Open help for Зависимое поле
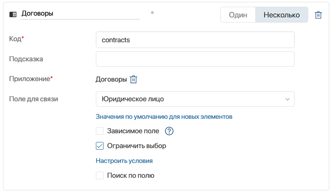The height and width of the screenshot is (193, 333). coord(169,131)
